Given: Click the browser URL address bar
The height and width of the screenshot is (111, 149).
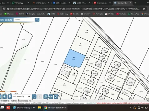Looking at the screenshot, I should (x=73, y=9).
